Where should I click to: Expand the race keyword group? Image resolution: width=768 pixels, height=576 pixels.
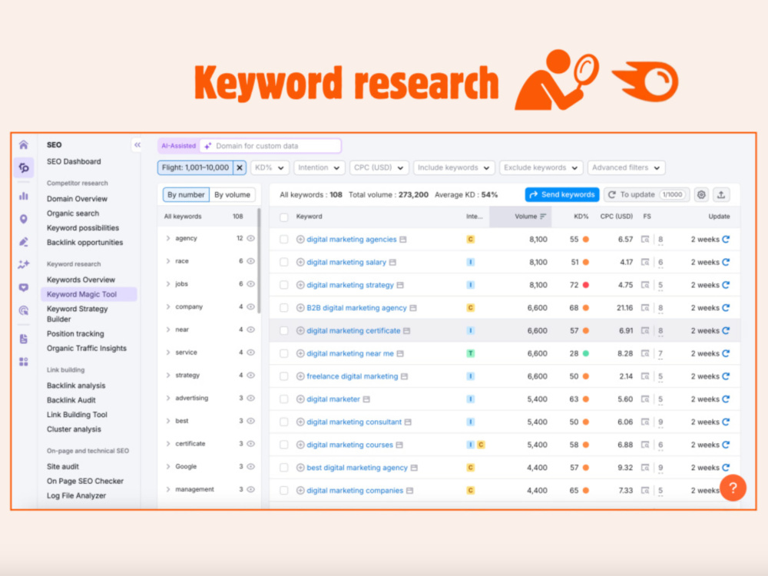click(168, 261)
